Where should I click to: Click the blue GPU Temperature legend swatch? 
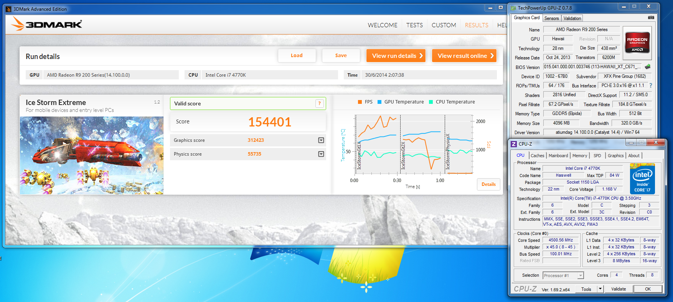click(379, 102)
